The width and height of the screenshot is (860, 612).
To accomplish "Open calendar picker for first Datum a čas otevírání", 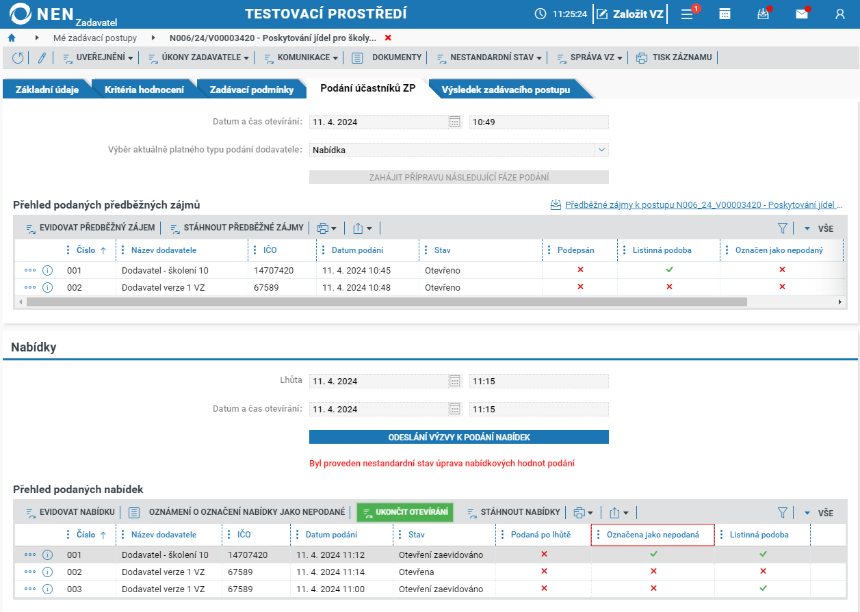I will click(x=455, y=122).
